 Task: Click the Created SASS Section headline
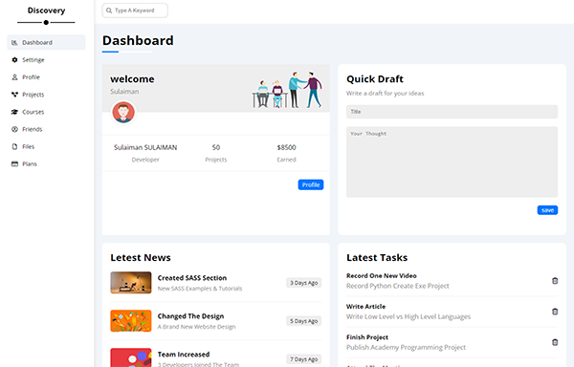192,278
